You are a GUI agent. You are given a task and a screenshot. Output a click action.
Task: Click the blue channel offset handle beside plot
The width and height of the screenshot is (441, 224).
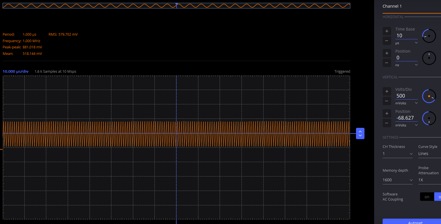click(360, 133)
